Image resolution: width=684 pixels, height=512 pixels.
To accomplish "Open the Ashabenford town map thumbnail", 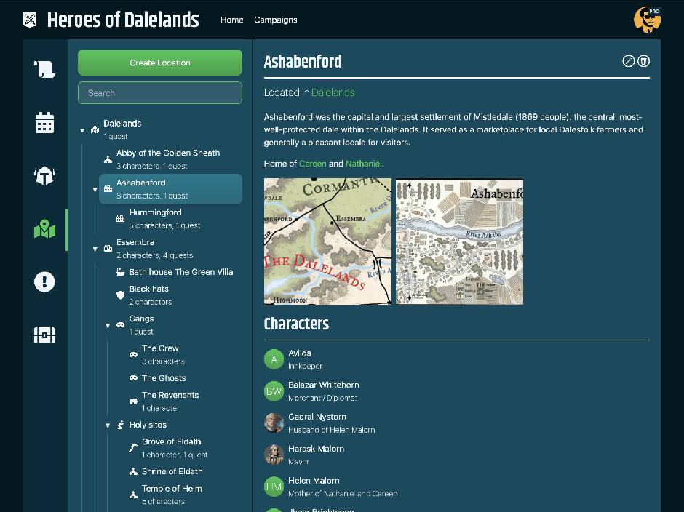I will click(x=459, y=241).
